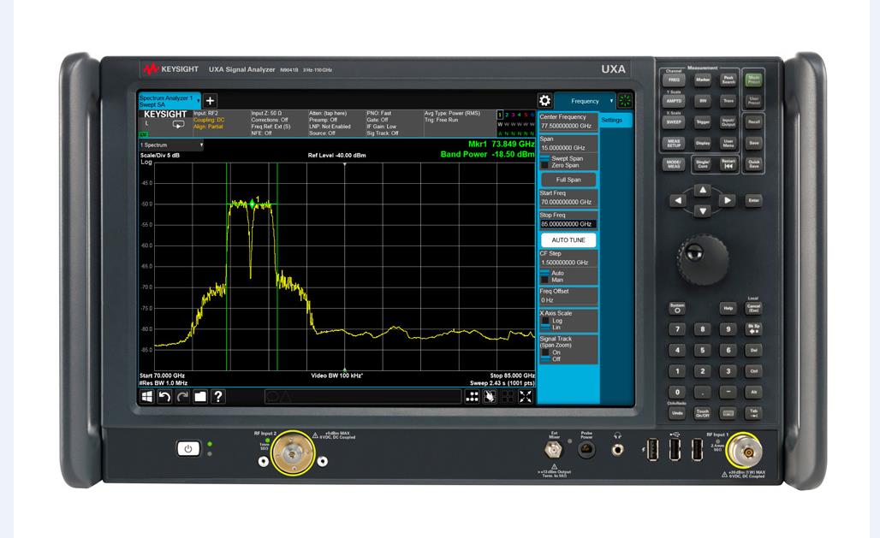Click the grid dots icon in the bottom bar
Screen dimensions: 880x538
[x=473, y=397]
